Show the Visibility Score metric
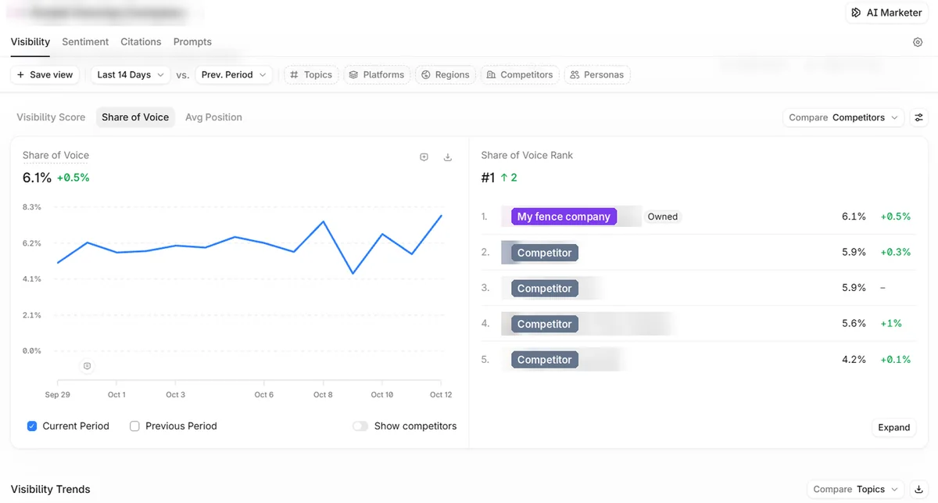The height and width of the screenshot is (503, 938). pos(51,117)
